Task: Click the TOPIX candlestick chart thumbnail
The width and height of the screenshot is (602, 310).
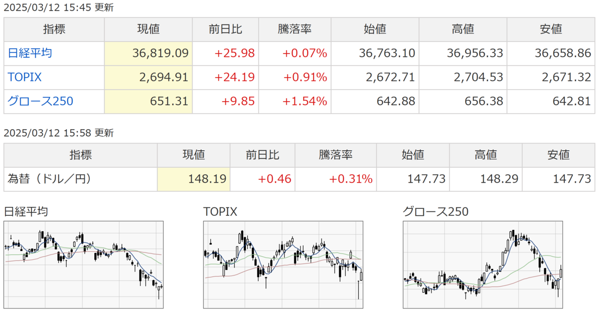Action: coord(283,265)
